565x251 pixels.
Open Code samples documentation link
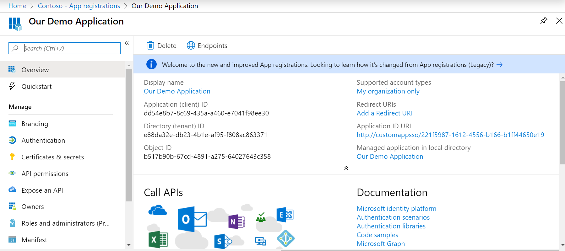pyautogui.click(x=378, y=235)
